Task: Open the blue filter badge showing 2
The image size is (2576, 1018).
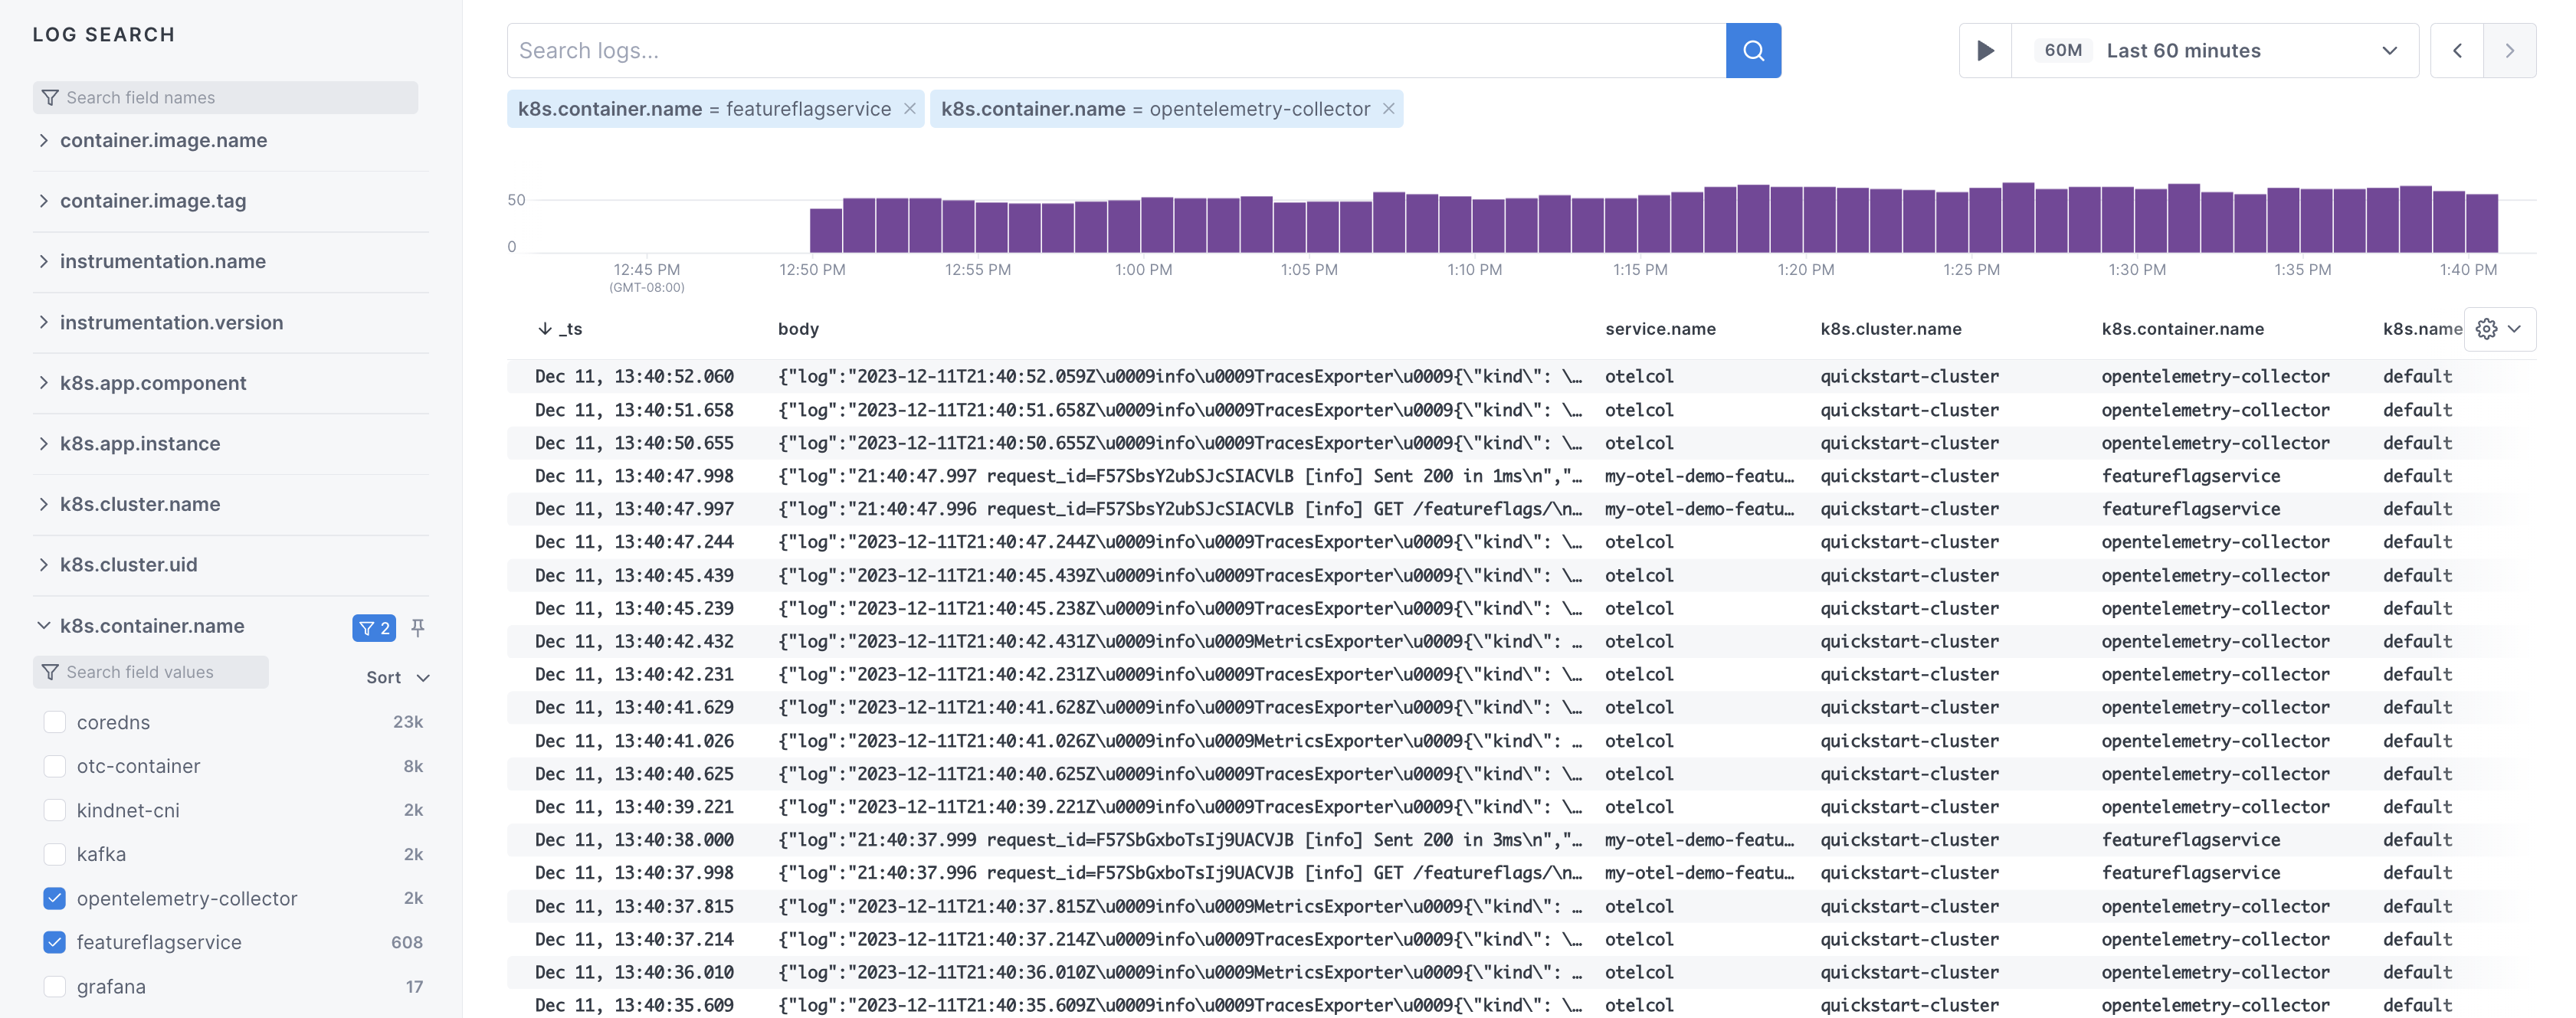Action: [375, 628]
